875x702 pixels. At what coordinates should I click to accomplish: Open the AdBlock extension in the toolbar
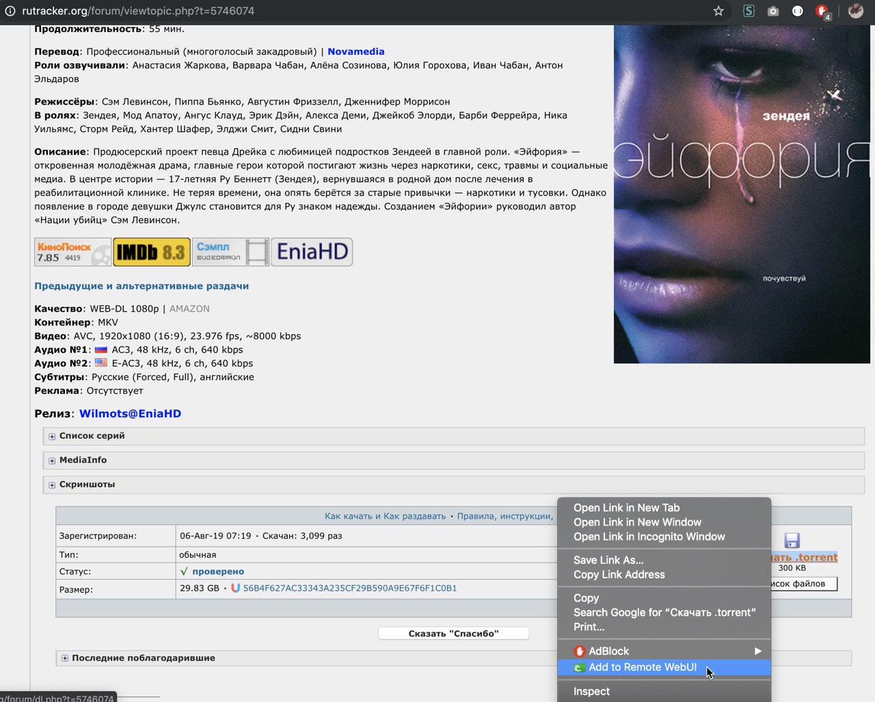(x=822, y=11)
